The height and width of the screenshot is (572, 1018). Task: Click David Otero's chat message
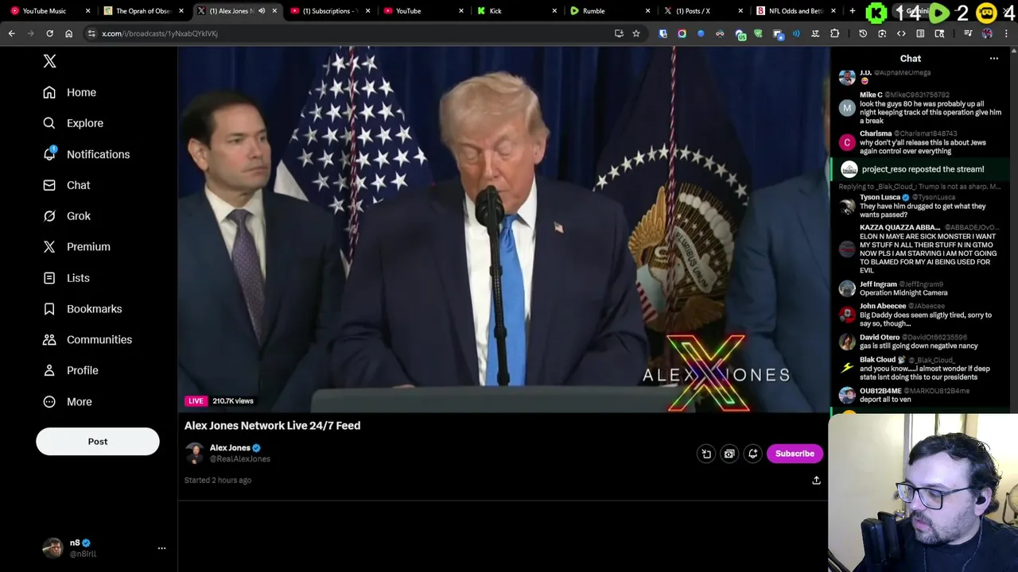coord(919,346)
